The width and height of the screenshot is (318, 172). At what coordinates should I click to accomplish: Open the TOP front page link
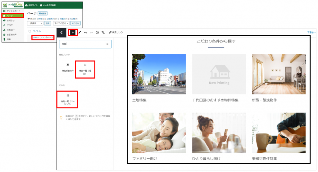point(43,37)
